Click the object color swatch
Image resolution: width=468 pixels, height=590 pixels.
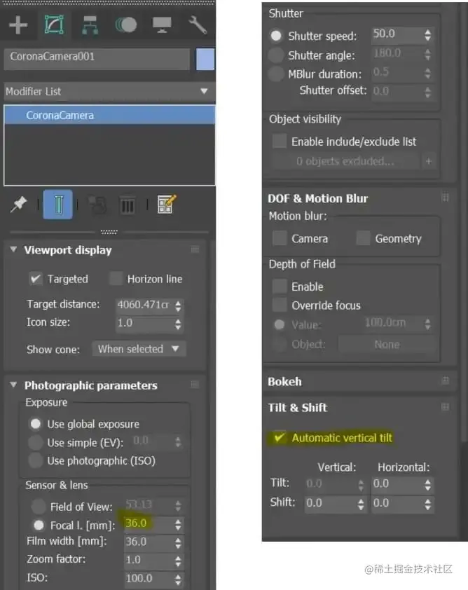coord(205,59)
